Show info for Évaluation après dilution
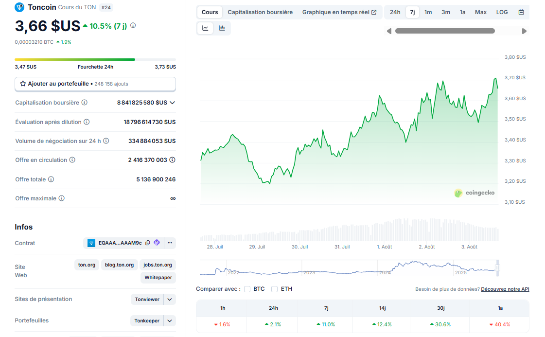545x337 pixels. [x=87, y=122]
